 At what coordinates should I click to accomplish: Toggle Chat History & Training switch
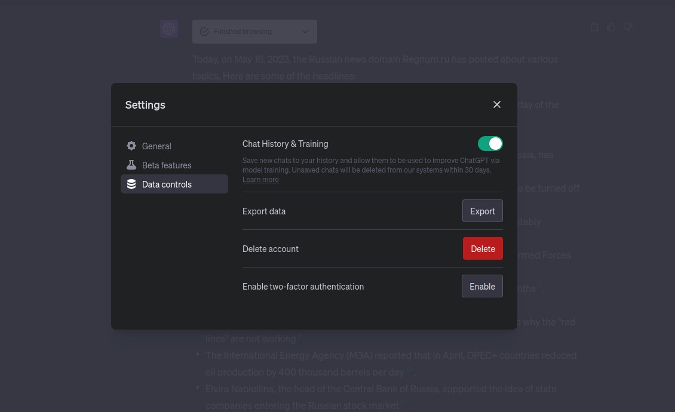(490, 144)
